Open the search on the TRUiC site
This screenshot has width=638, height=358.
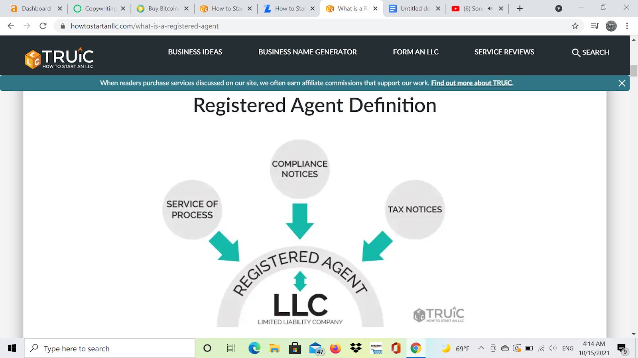591,52
